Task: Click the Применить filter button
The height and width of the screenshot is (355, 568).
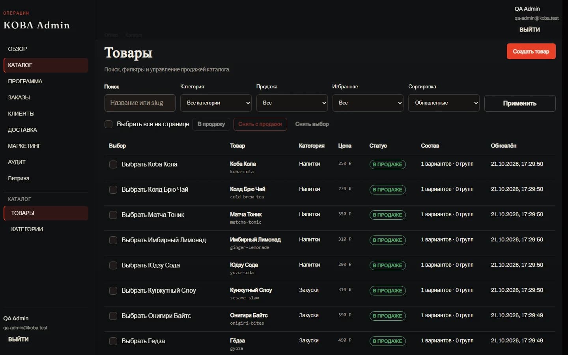Action: coord(520,103)
